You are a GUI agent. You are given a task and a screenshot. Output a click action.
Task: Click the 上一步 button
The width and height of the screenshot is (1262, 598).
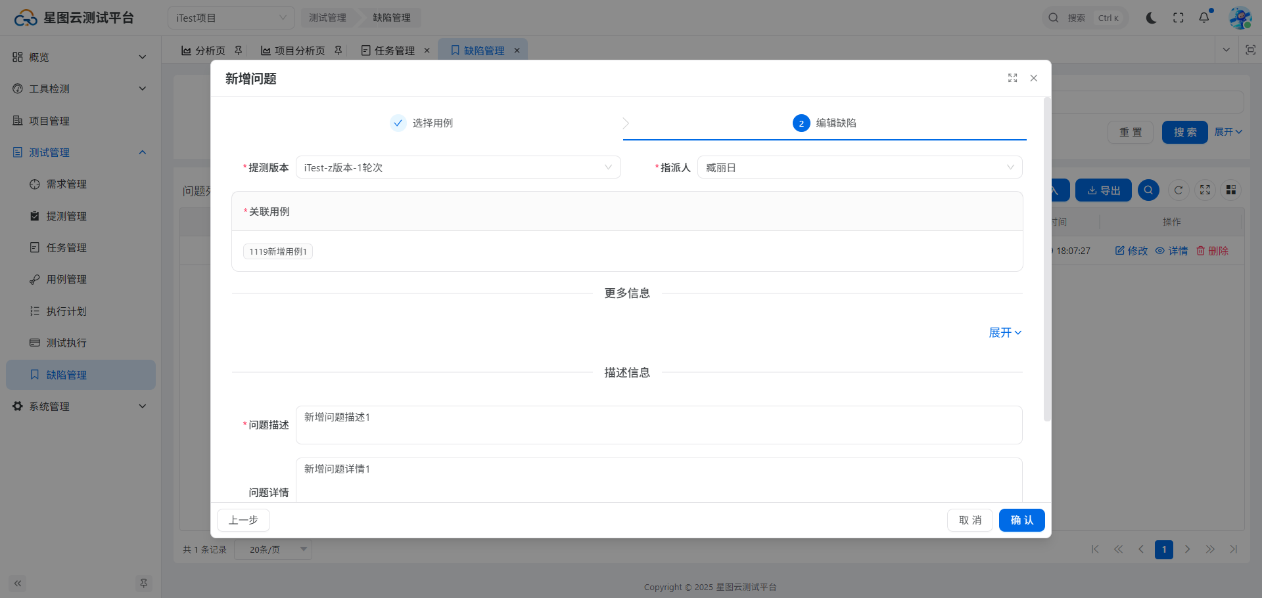click(243, 520)
